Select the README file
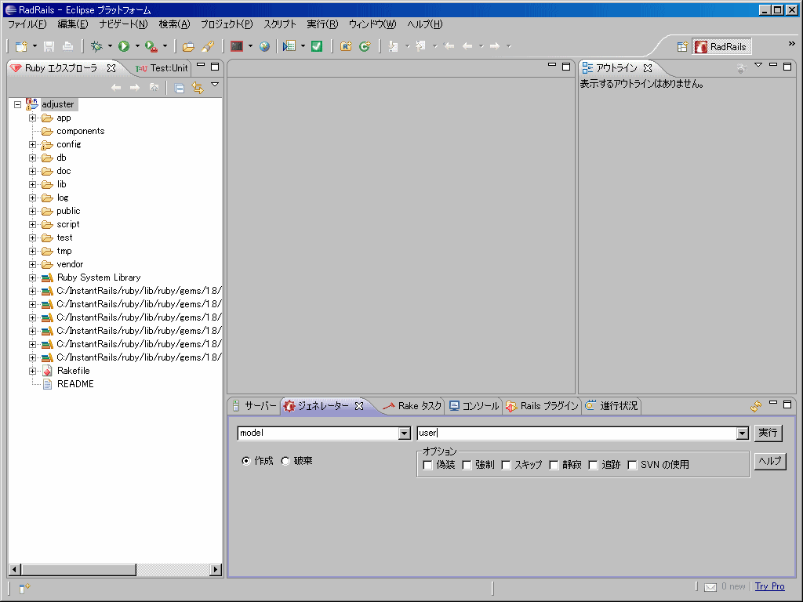The image size is (803, 602). click(x=75, y=384)
